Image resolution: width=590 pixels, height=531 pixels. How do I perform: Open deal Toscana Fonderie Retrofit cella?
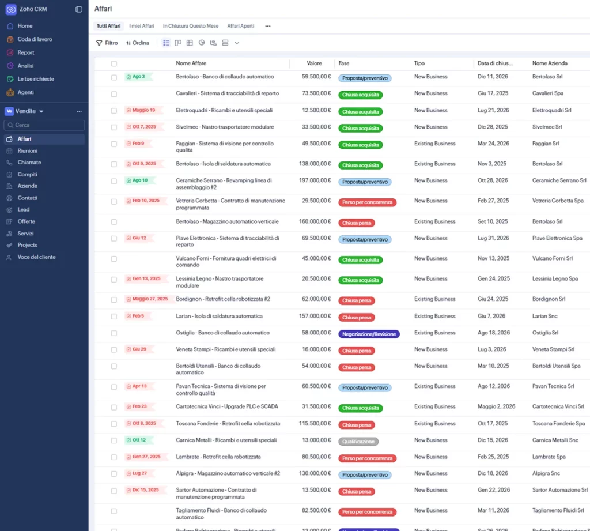click(x=228, y=424)
